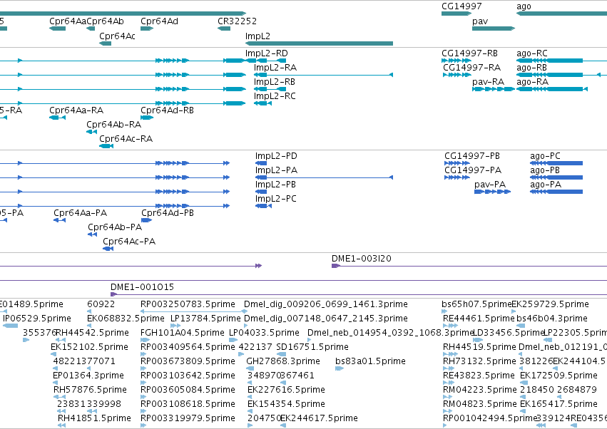Click the CG14997-PB protein label

472,156
